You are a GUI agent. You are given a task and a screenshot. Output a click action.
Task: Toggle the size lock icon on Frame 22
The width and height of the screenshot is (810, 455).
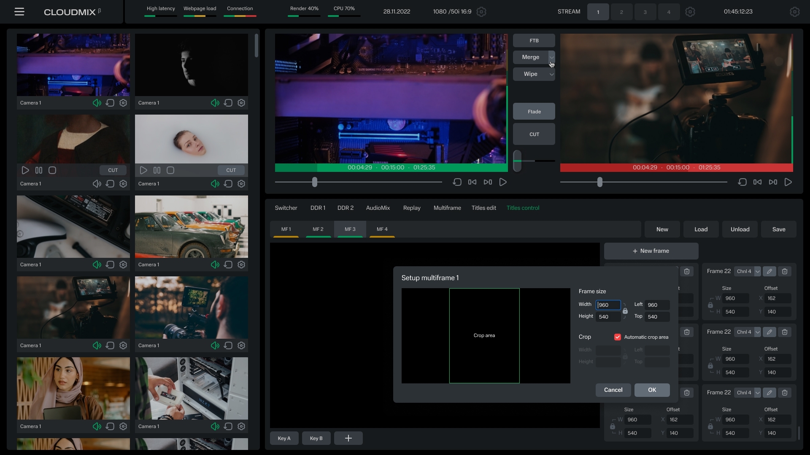pos(711,305)
